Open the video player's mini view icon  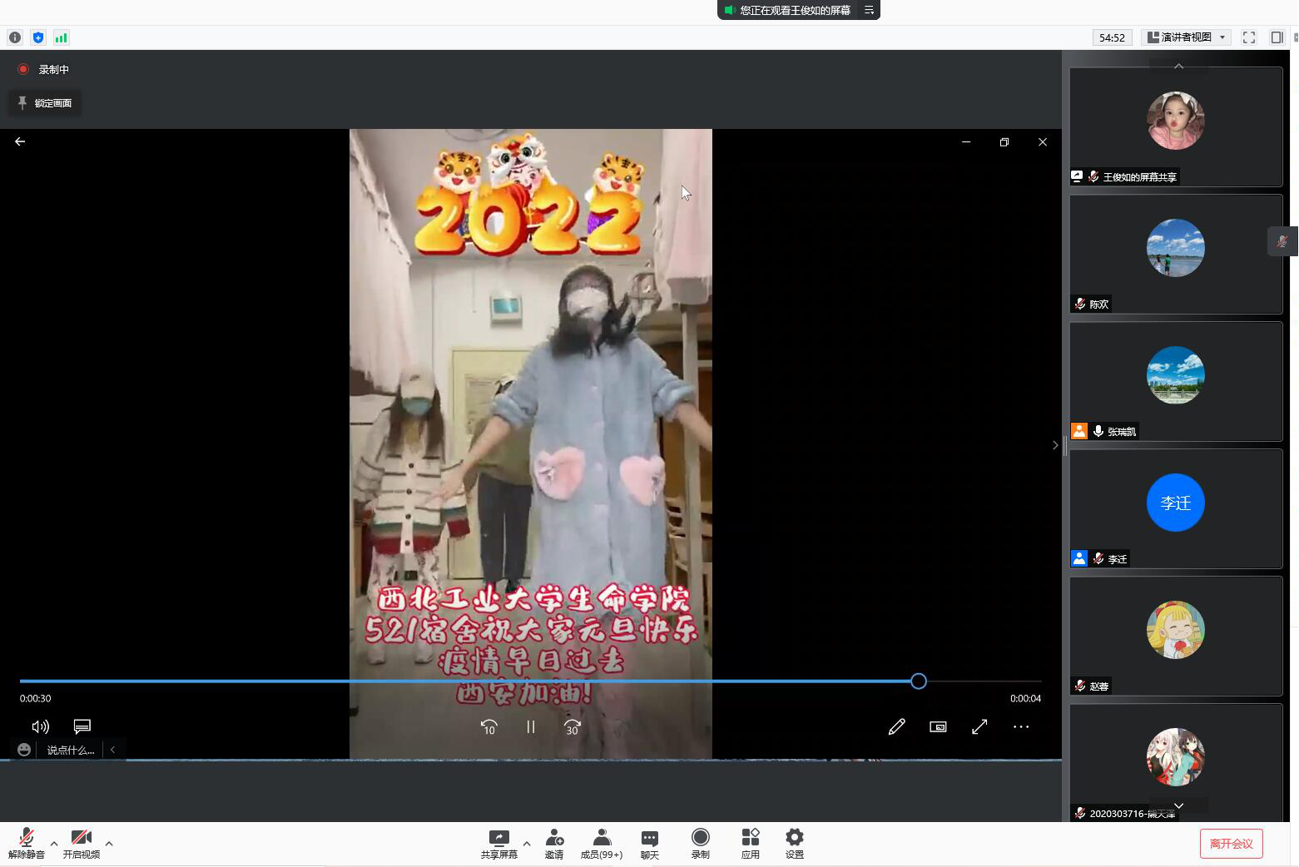coord(938,726)
